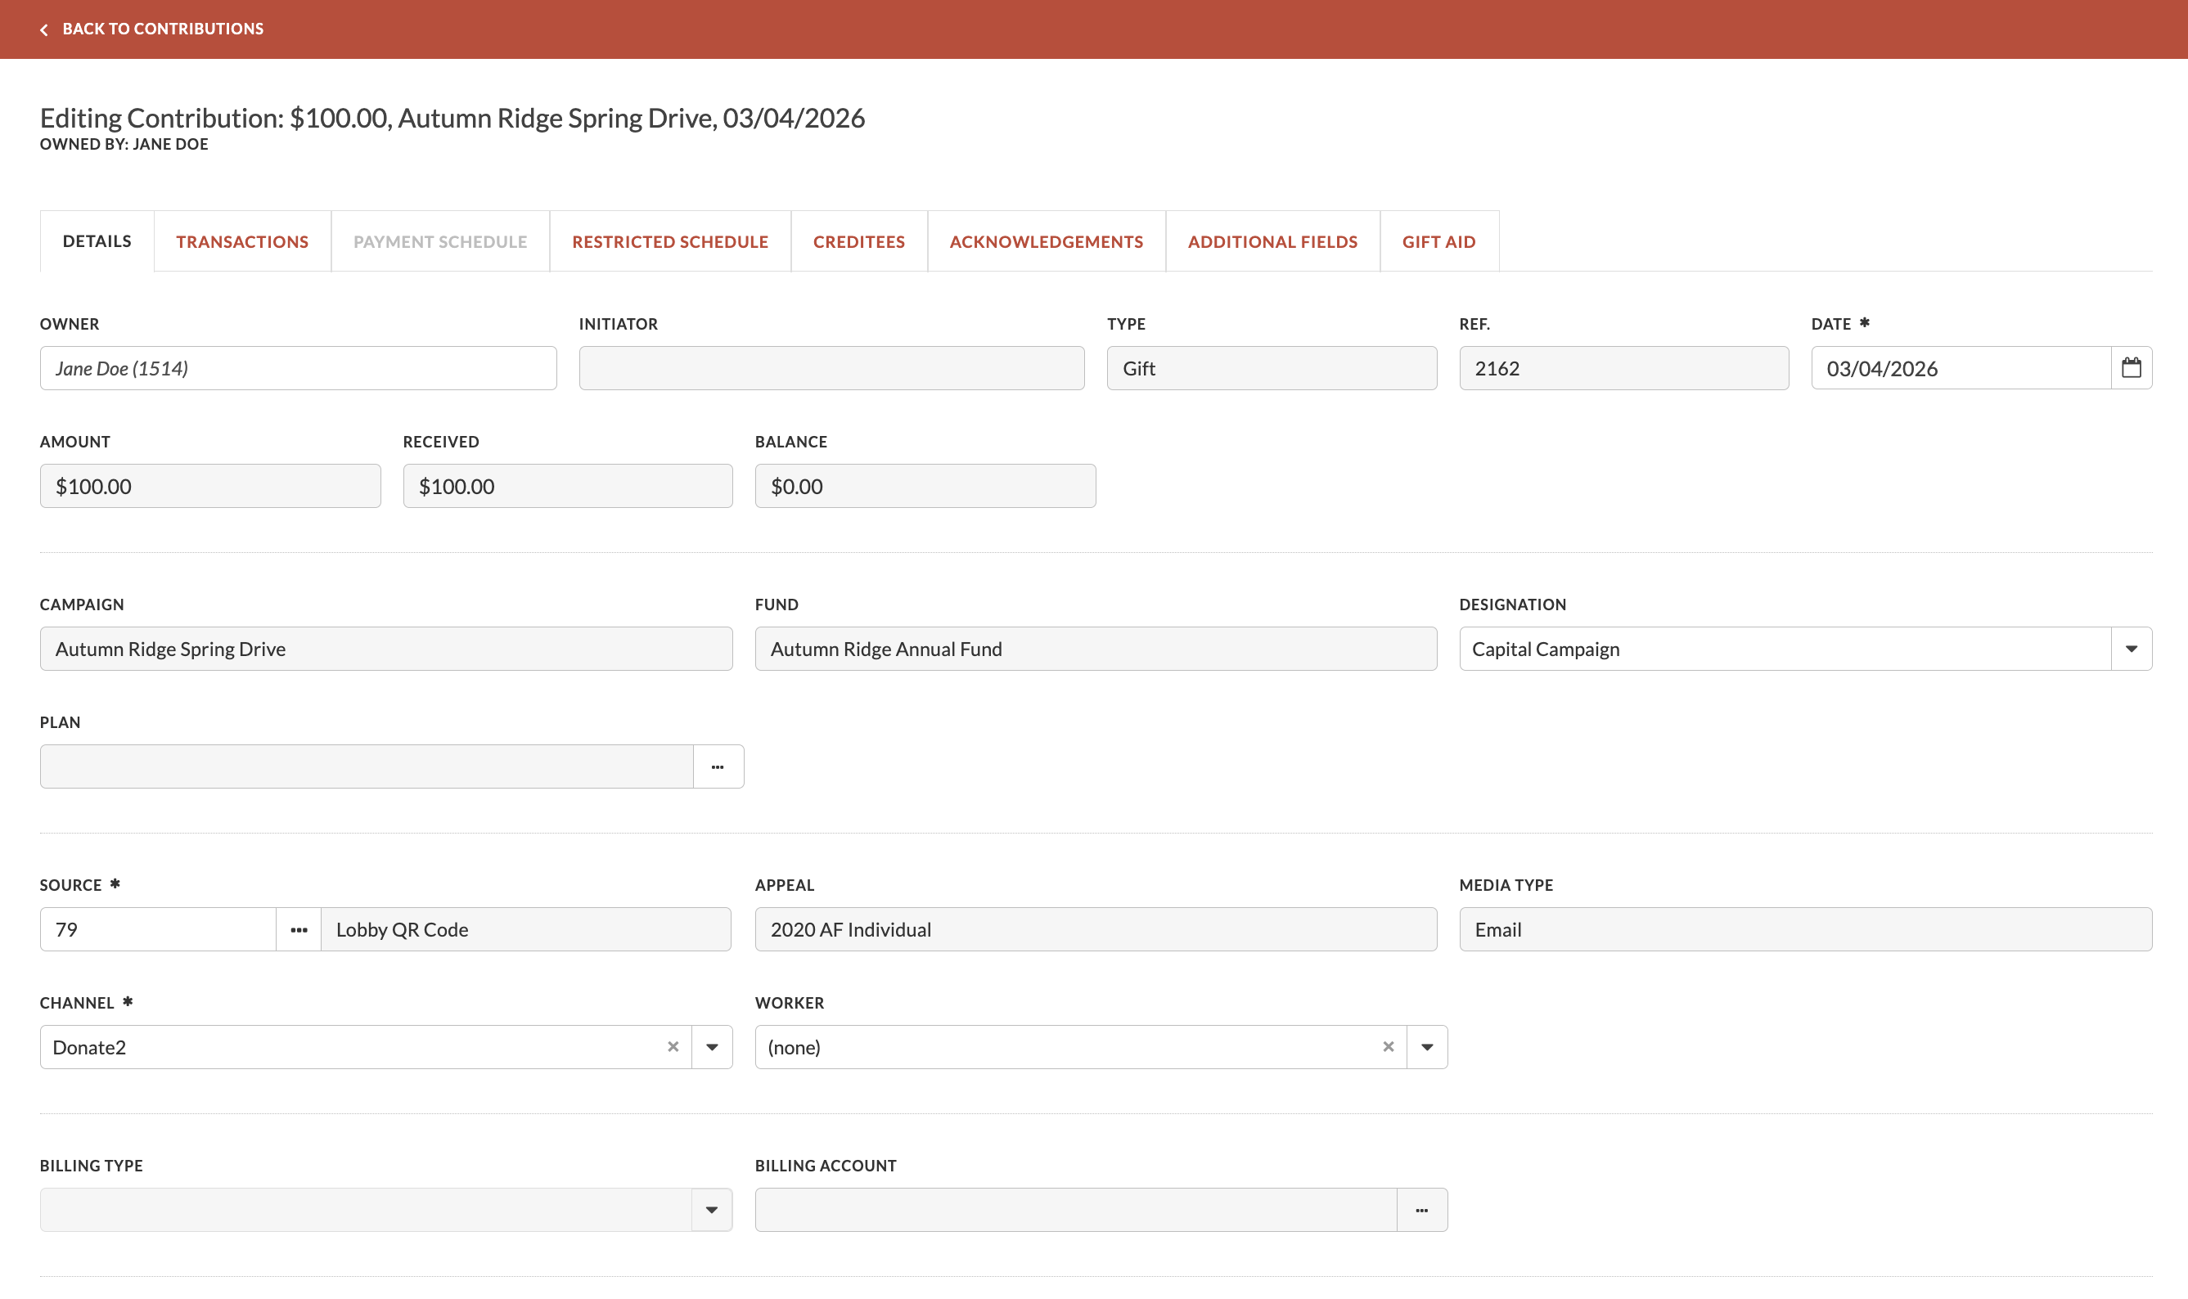Image resolution: width=2188 pixels, height=1299 pixels.
Task: Click the empty Billing Account field
Action: pos(1076,1210)
